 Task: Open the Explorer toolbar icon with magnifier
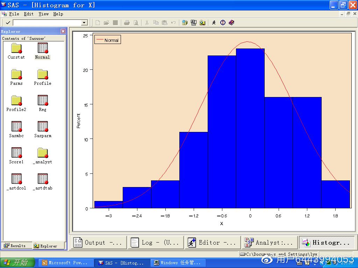point(202,23)
